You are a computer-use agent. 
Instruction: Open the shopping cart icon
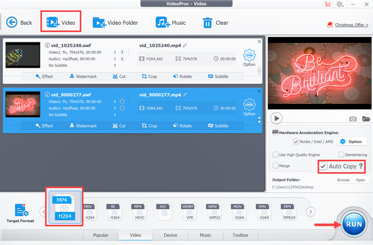(327, 4)
